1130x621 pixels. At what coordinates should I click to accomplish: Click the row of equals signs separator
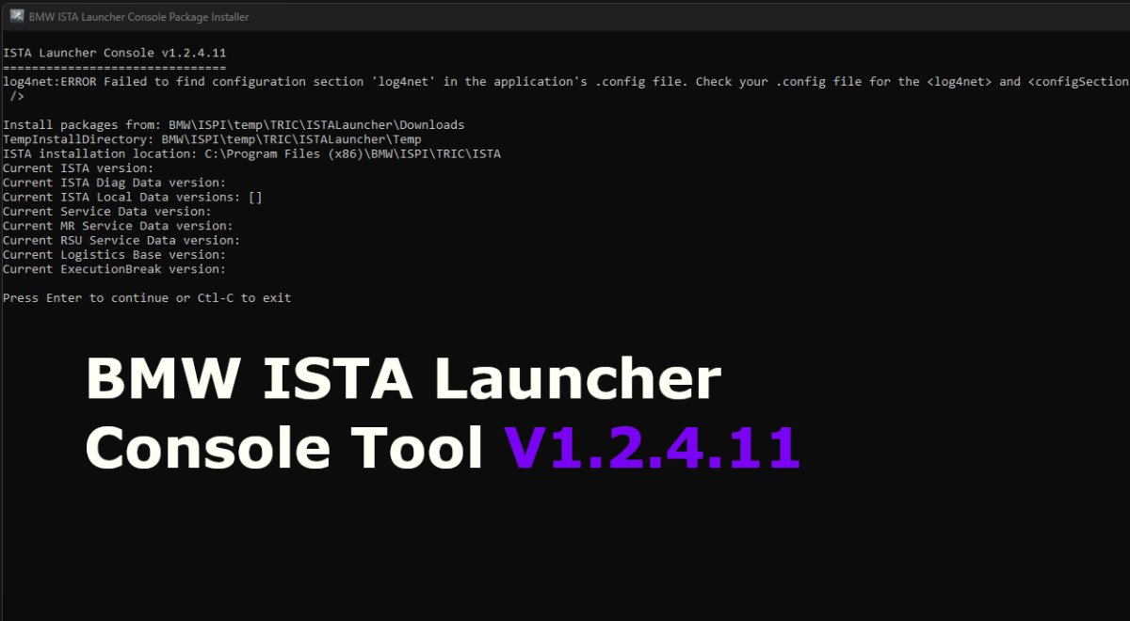coord(114,68)
